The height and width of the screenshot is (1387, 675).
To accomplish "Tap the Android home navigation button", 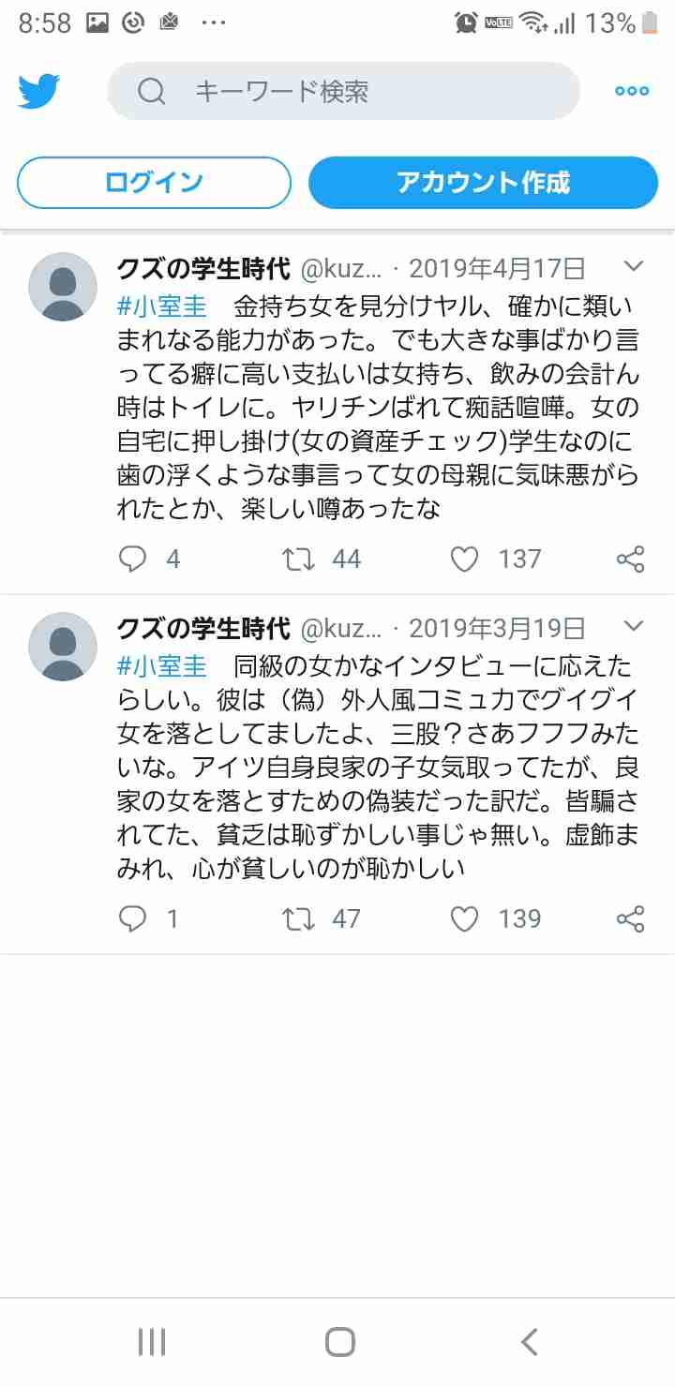I will click(x=340, y=1342).
